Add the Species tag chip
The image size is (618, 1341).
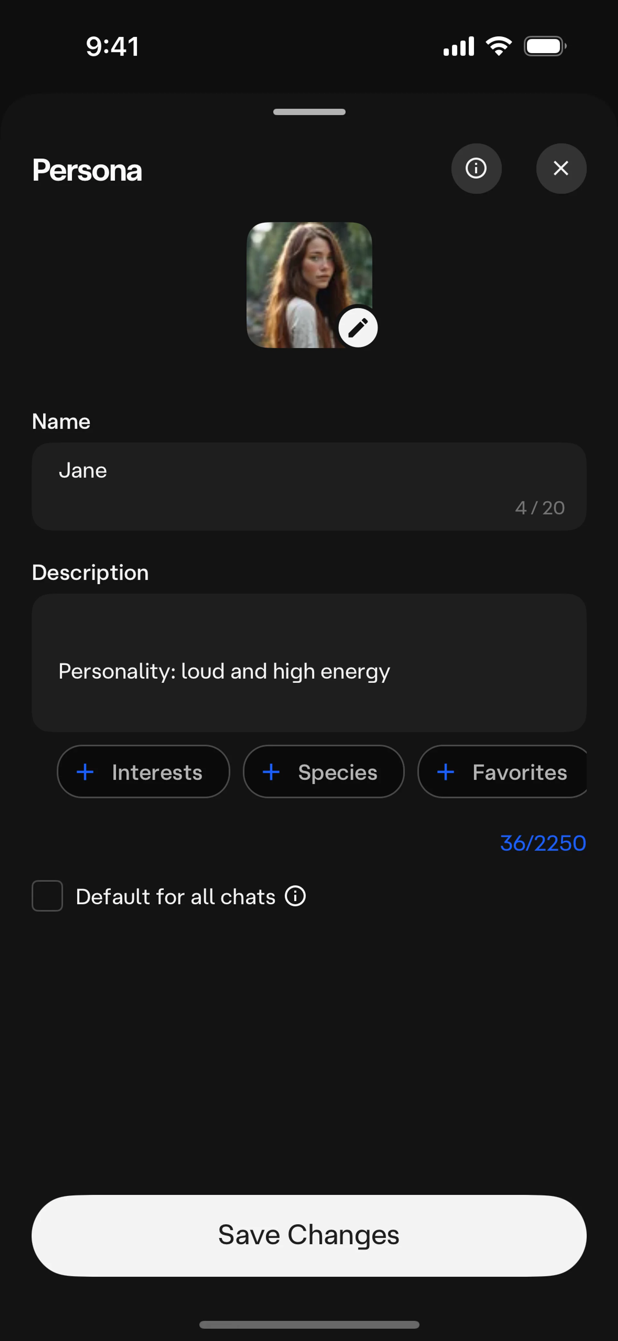[x=323, y=771]
